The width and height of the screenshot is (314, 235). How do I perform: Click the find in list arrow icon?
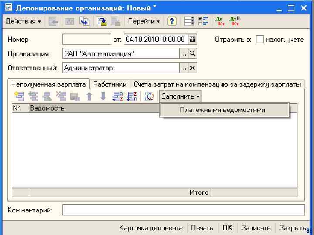(53, 21)
